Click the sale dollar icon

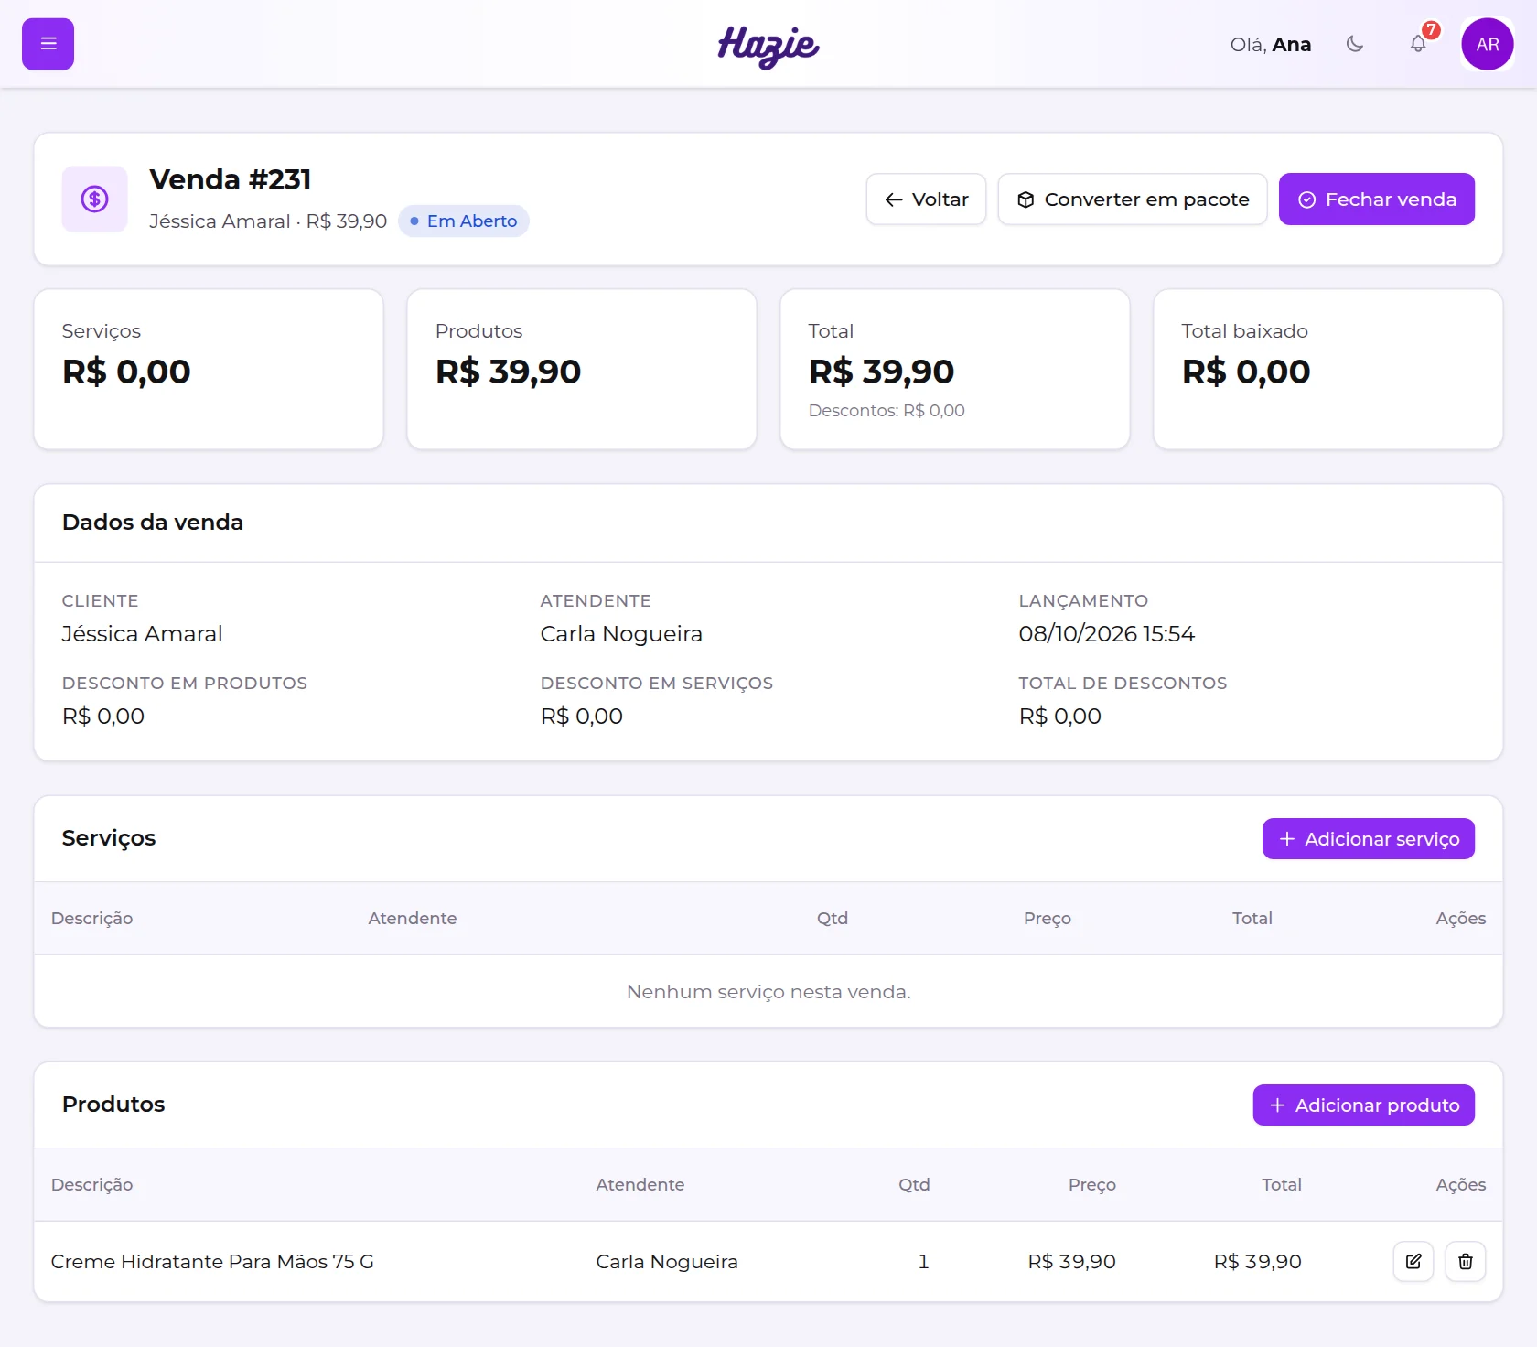[x=94, y=199]
